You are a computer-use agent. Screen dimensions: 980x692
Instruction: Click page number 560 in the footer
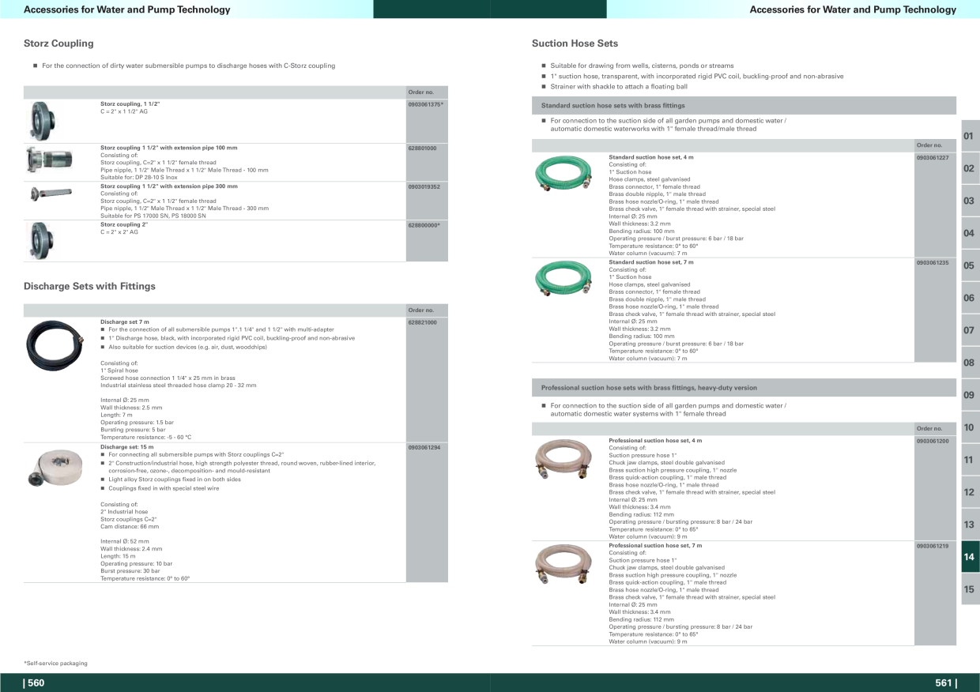coord(34,683)
